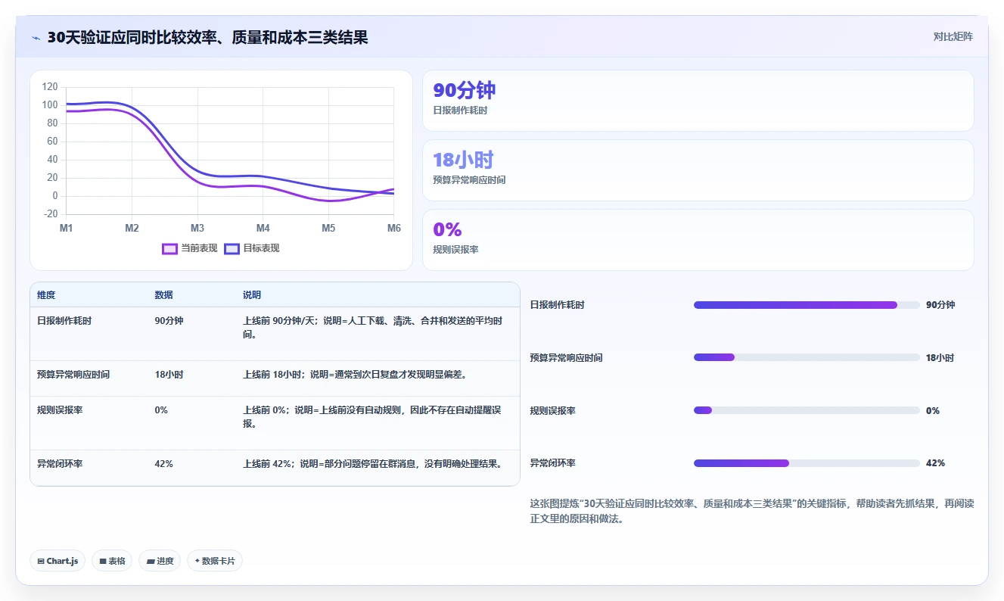Click the 18小时 metric card value
Image resolution: width=1004 pixels, height=601 pixels.
tap(463, 160)
